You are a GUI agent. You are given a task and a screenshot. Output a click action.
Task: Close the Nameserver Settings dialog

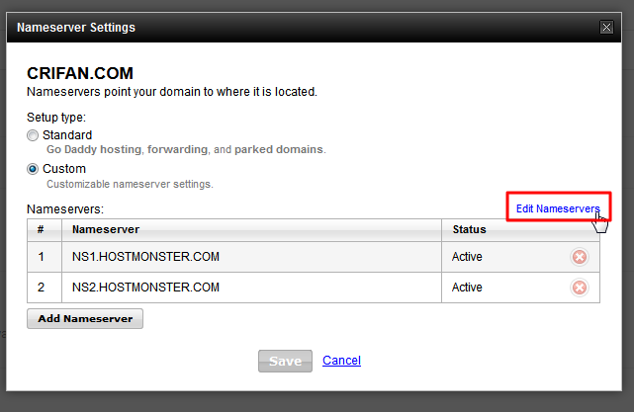click(x=606, y=28)
